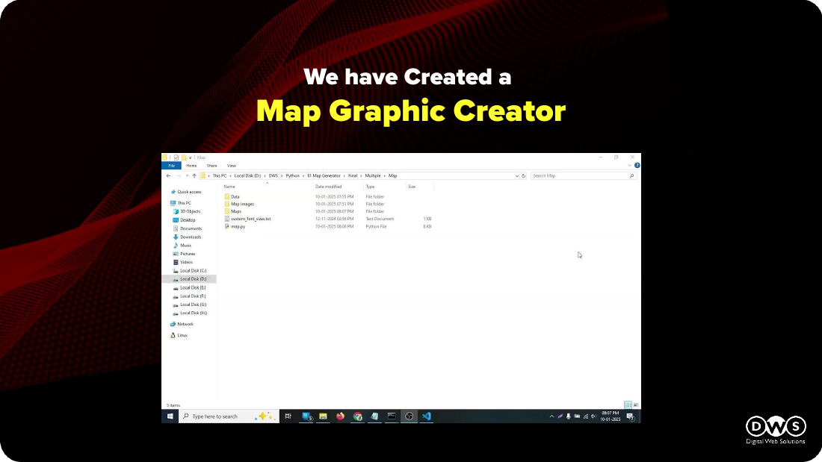Click 'Final' in the address path
This screenshot has width=822, height=462.
353,176
